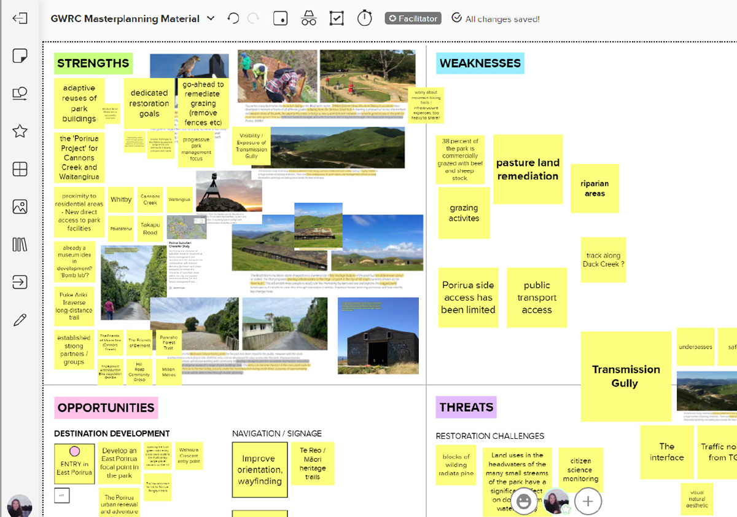Image resolution: width=737 pixels, height=517 pixels.
Task: Select the sticky note tool in sidebar
Action: 20,56
